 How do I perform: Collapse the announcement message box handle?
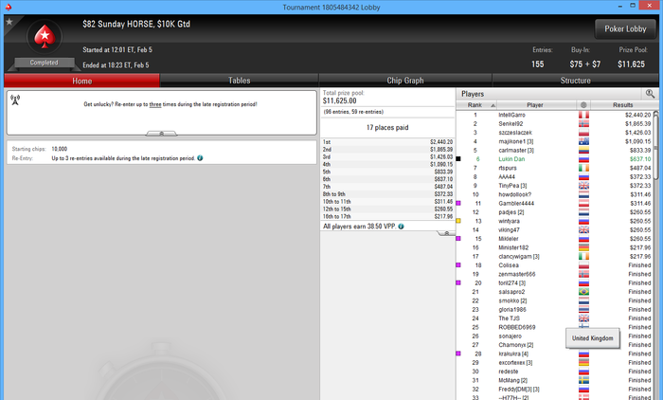click(162, 134)
